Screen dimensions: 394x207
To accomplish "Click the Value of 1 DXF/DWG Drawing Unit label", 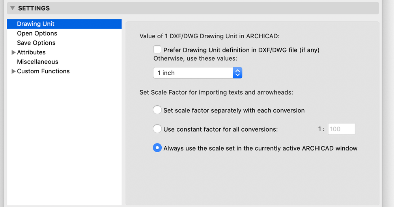I will (209, 36).
